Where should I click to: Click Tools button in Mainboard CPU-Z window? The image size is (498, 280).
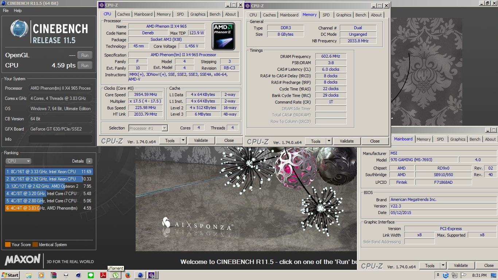[430, 265]
